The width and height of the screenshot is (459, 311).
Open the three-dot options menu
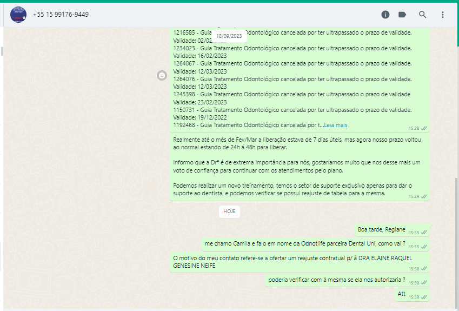click(x=443, y=15)
